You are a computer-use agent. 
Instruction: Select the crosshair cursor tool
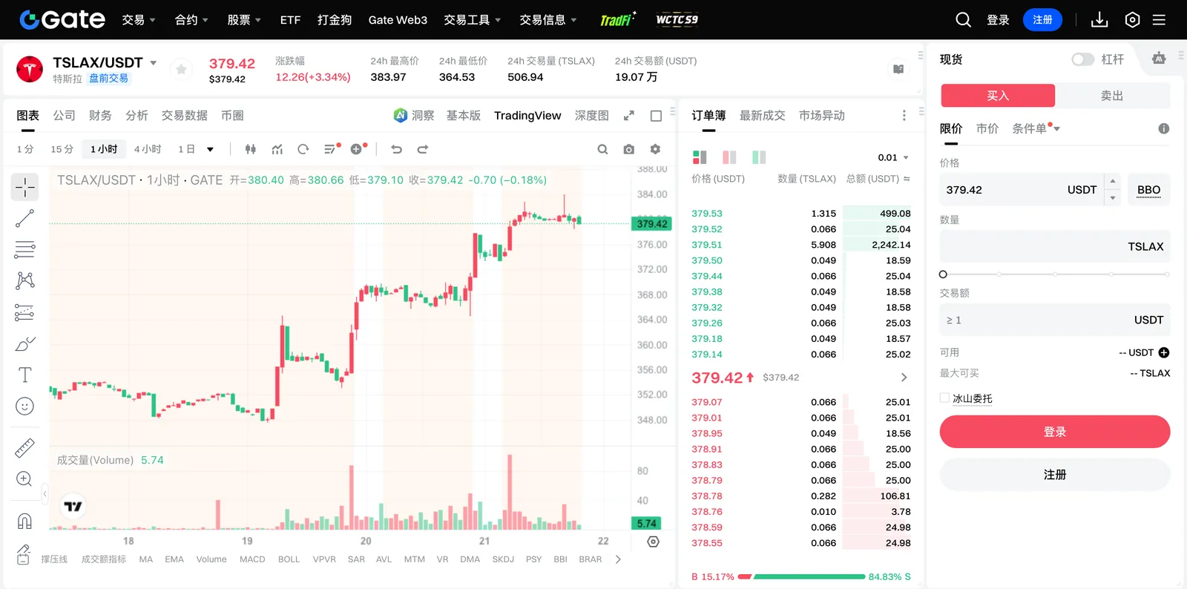click(24, 187)
